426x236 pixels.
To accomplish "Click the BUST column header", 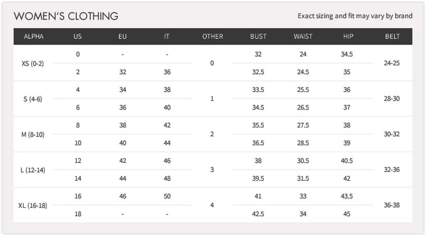I will click(258, 36).
